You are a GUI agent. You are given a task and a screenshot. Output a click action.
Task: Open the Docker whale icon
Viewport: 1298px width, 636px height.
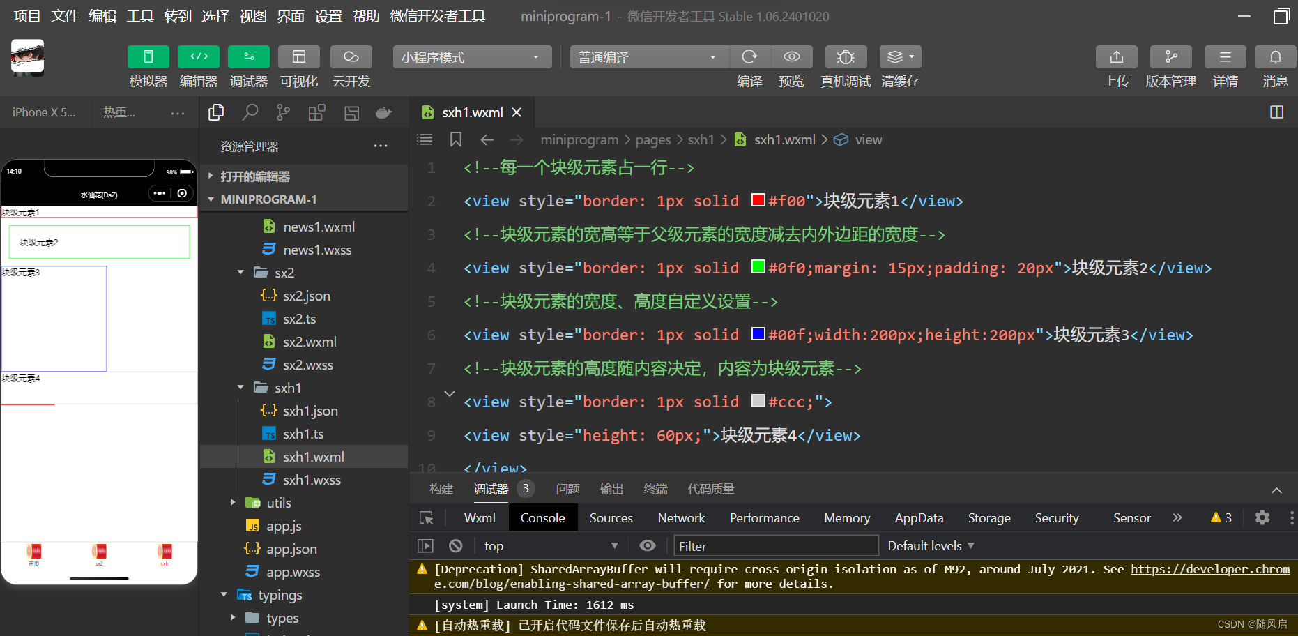[x=384, y=112]
